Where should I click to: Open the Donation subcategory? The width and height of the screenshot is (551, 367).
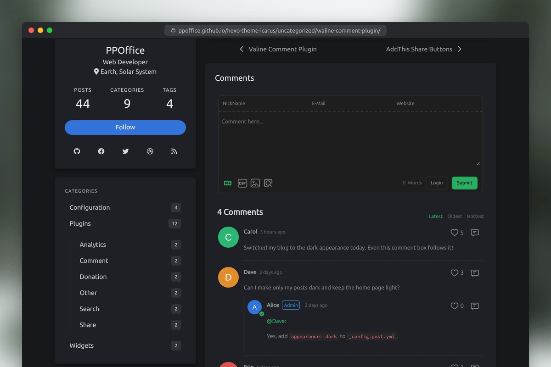(130, 277)
